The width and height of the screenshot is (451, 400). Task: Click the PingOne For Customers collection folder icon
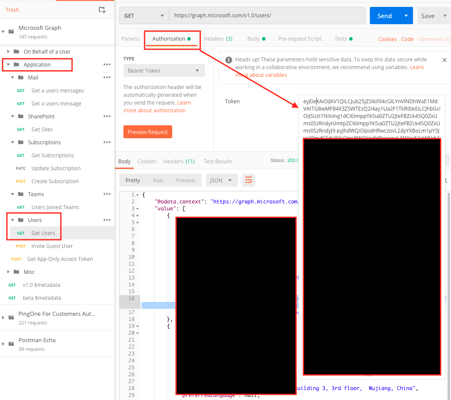click(x=11, y=317)
